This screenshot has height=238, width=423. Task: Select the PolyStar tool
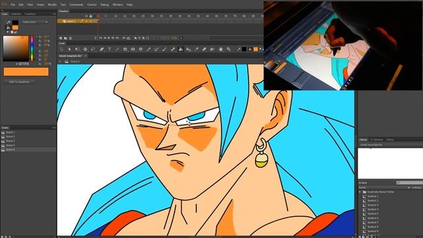pyautogui.click(x=141, y=50)
